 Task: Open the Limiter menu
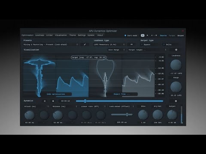pos(49,35)
